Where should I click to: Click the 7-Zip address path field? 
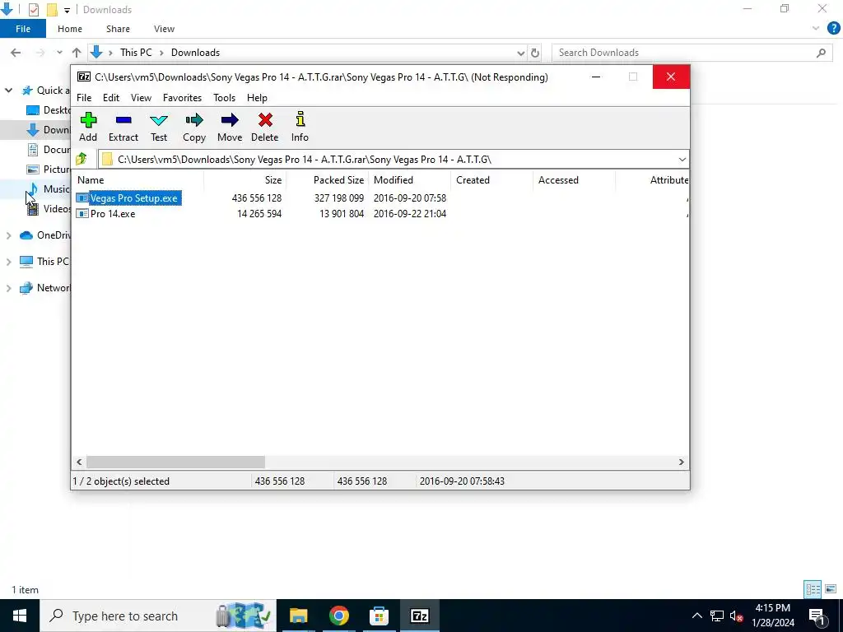[393, 160]
